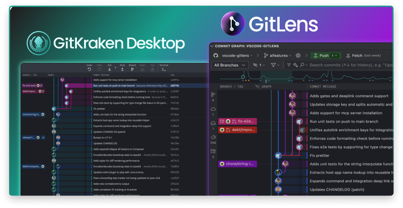Click the Pull icon in GitKraken

coord(109,69)
